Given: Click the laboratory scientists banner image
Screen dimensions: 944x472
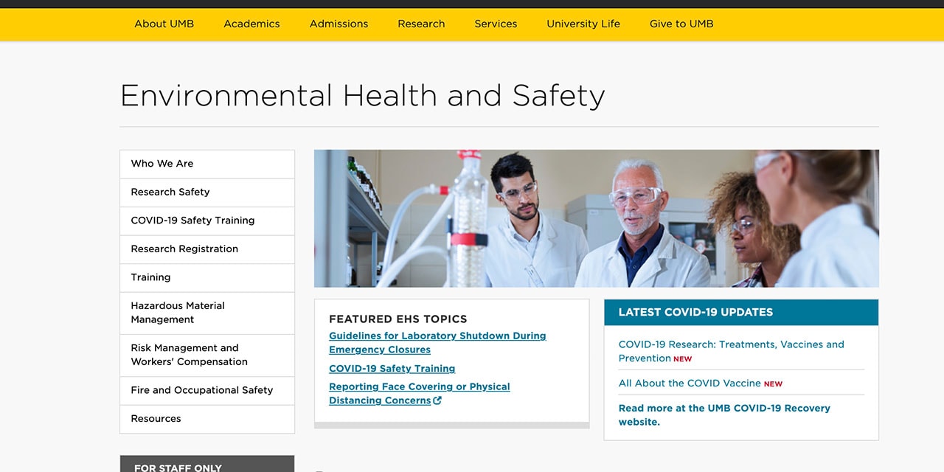Looking at the screenshot, I should click(x=597, y=218).
